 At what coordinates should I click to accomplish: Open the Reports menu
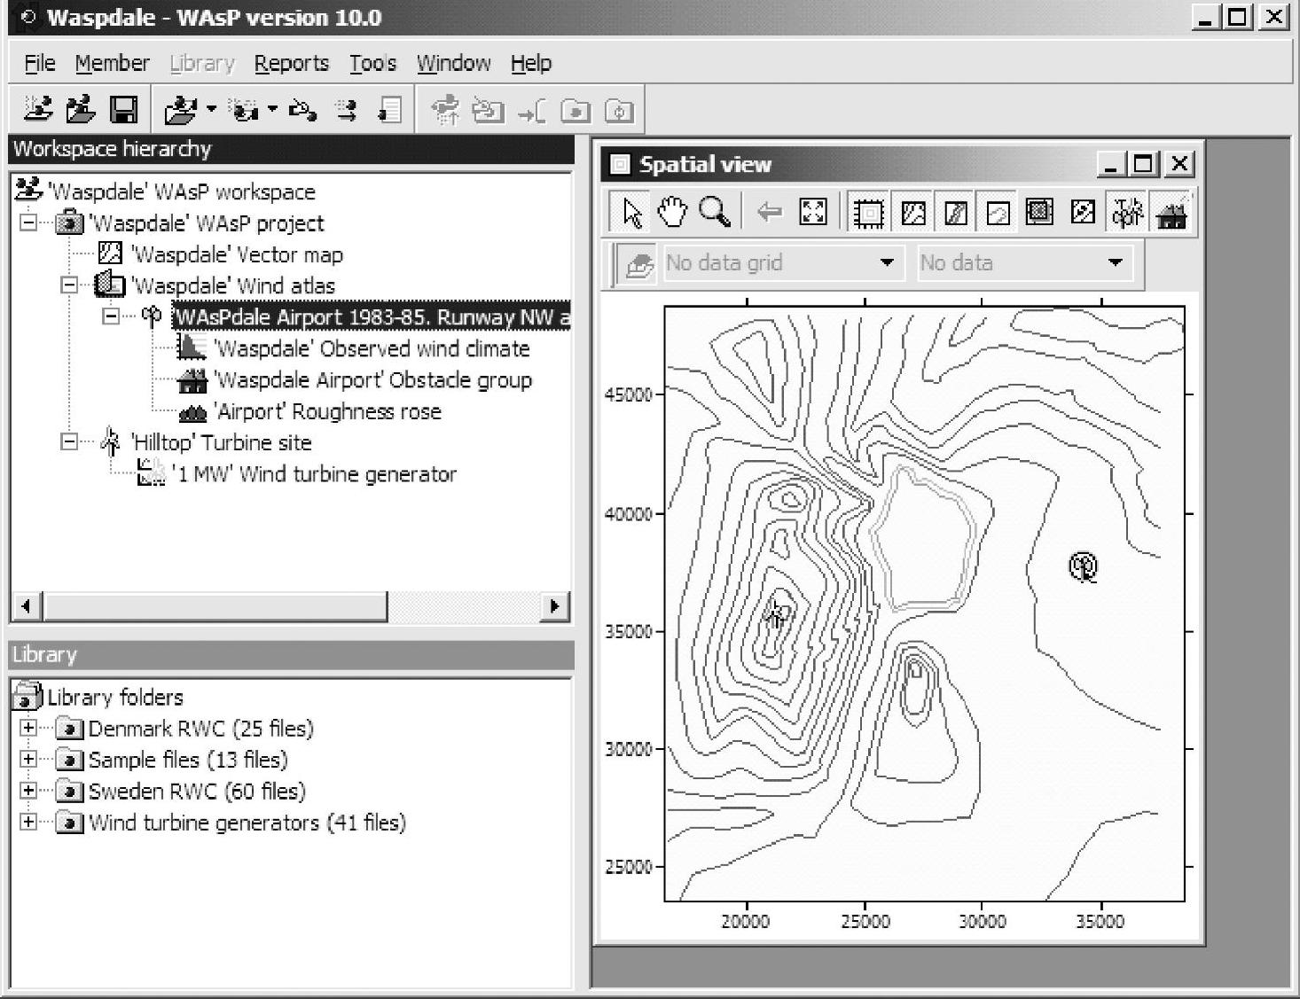291,63
